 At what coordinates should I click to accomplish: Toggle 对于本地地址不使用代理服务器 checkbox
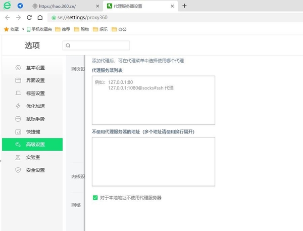tap(95, 198)
